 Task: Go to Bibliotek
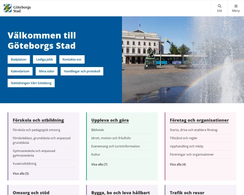coord(98,130)
